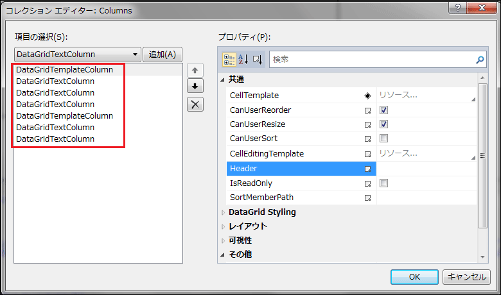The height and width of the screenshot is (295, 501).
Task: Click the property panel scrollbar thumb
Action: (482, 156)
